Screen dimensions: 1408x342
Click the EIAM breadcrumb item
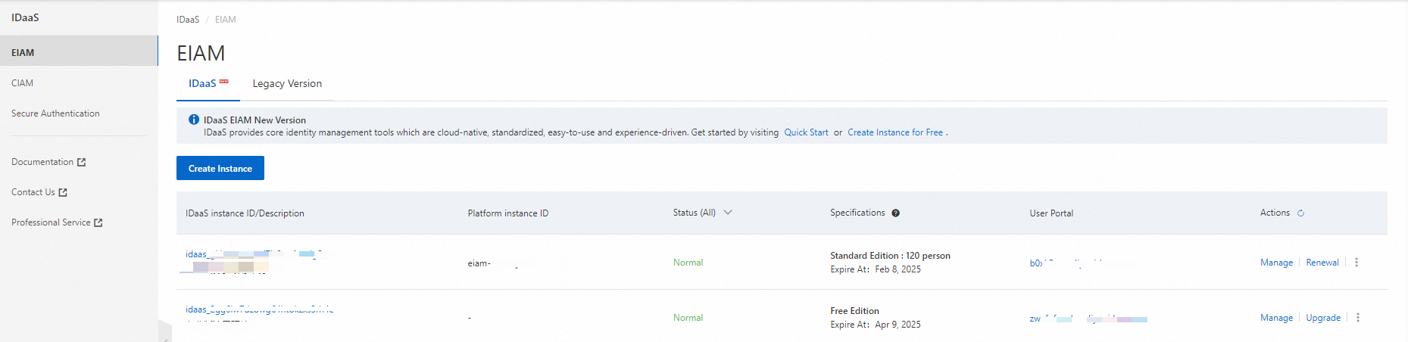(x=226, y=20)
